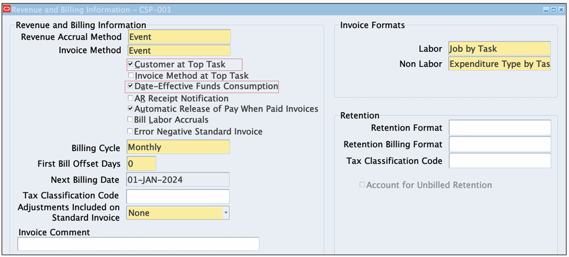
Task: Maximize the Revenue and Billing Information window
Action: point(554,9)
